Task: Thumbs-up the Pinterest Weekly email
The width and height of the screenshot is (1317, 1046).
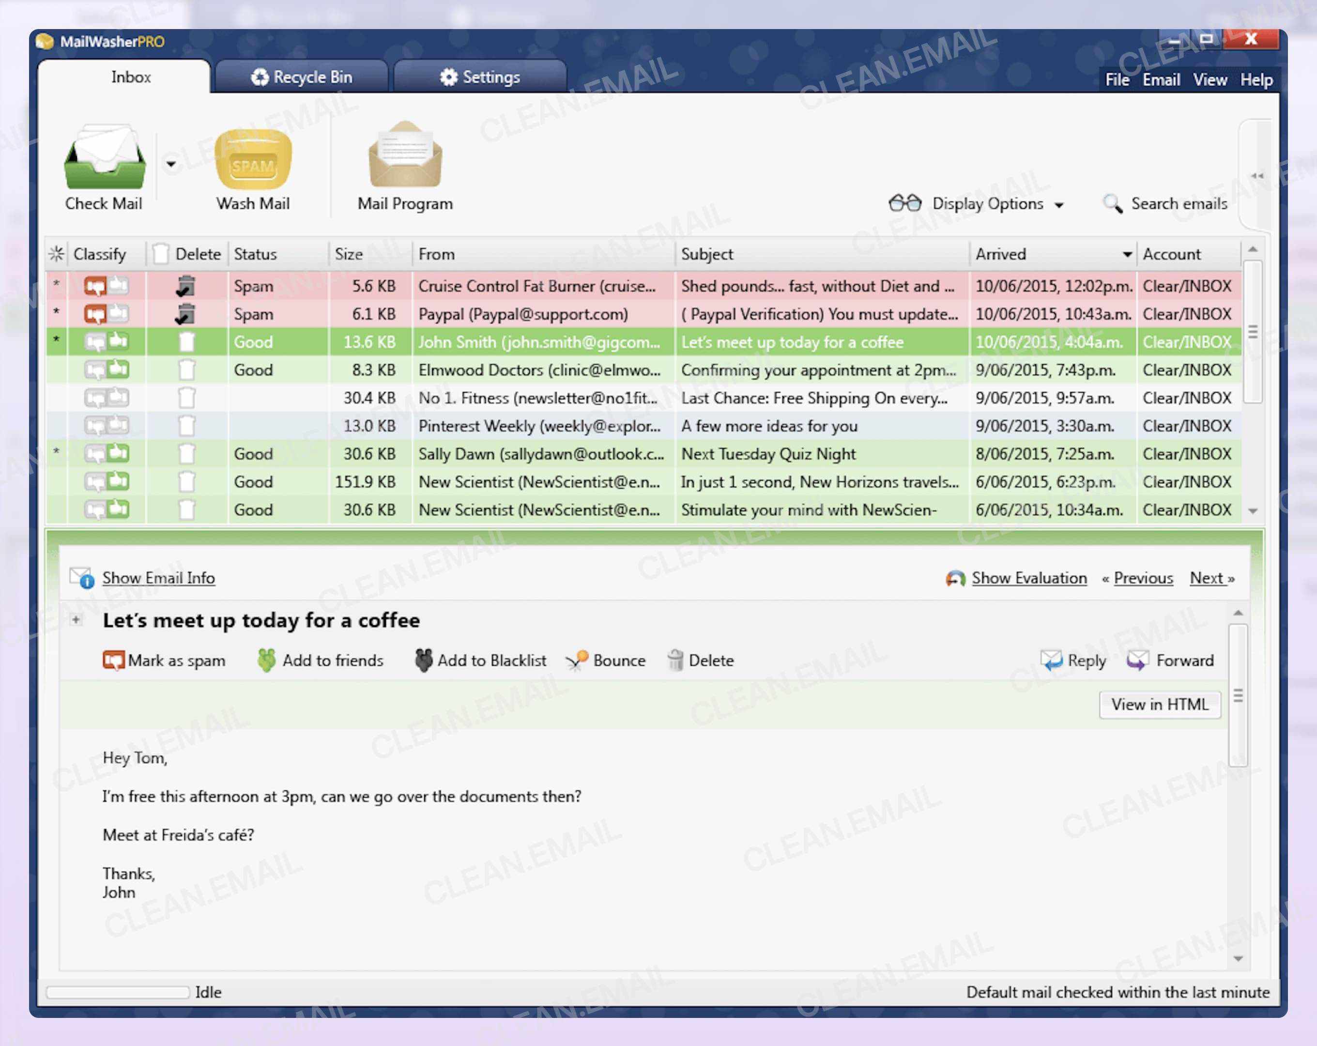Action: (x=119, y=425)
